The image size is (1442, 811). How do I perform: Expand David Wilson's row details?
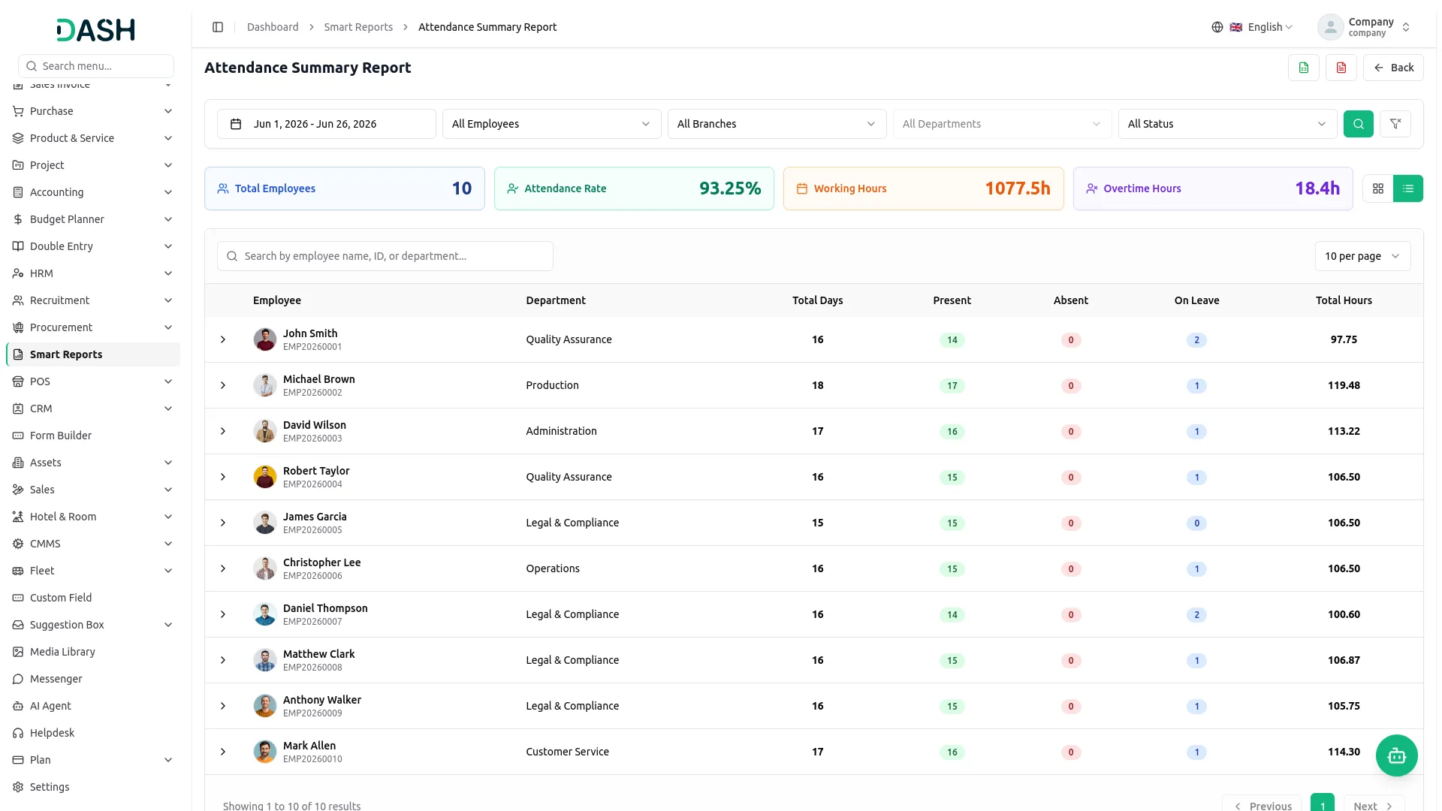point(223,431)
